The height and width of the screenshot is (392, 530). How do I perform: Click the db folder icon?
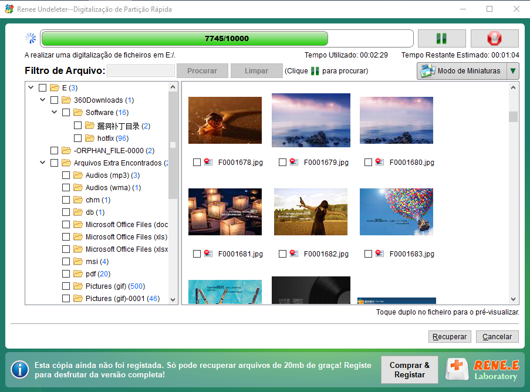(x=78, y=212)
